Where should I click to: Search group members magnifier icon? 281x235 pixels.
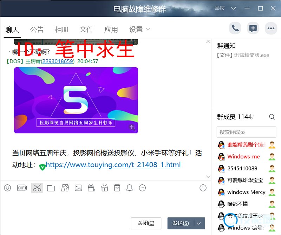point(272,117)
